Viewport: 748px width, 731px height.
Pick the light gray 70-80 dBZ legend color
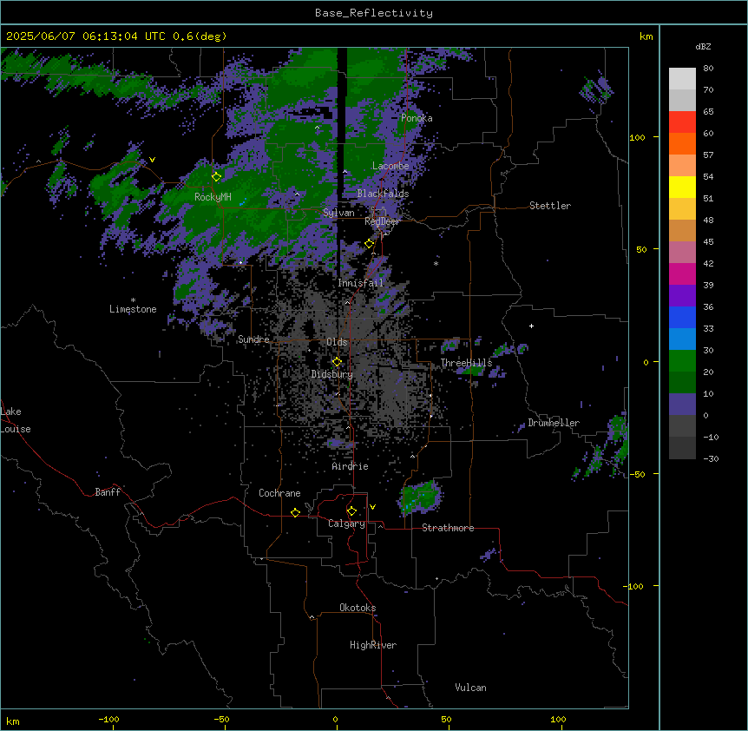coord(682,79)
